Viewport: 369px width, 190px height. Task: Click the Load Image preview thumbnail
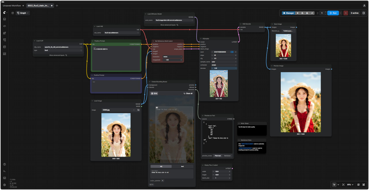click(116, 135)
